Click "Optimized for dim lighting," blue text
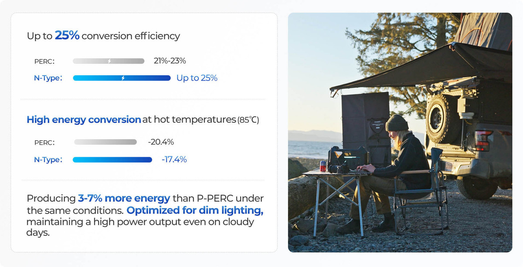 pyautogui.click(x=195, y=210)
